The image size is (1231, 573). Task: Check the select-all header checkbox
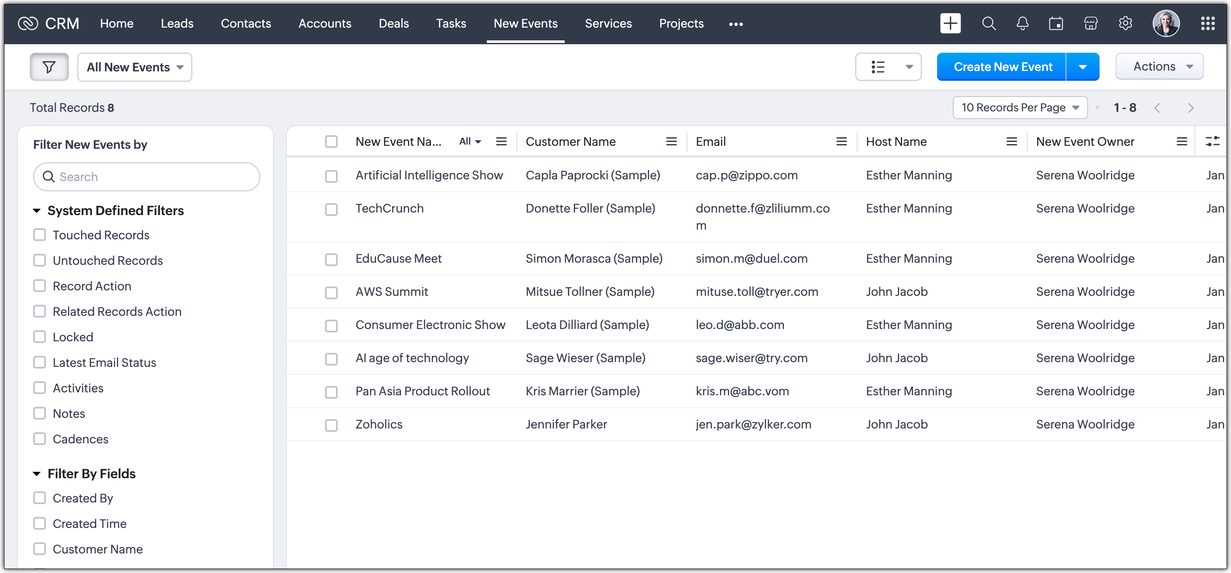coord(331,142)
